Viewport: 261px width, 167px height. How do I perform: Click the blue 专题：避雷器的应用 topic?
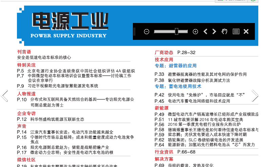(x=176, y=66)
